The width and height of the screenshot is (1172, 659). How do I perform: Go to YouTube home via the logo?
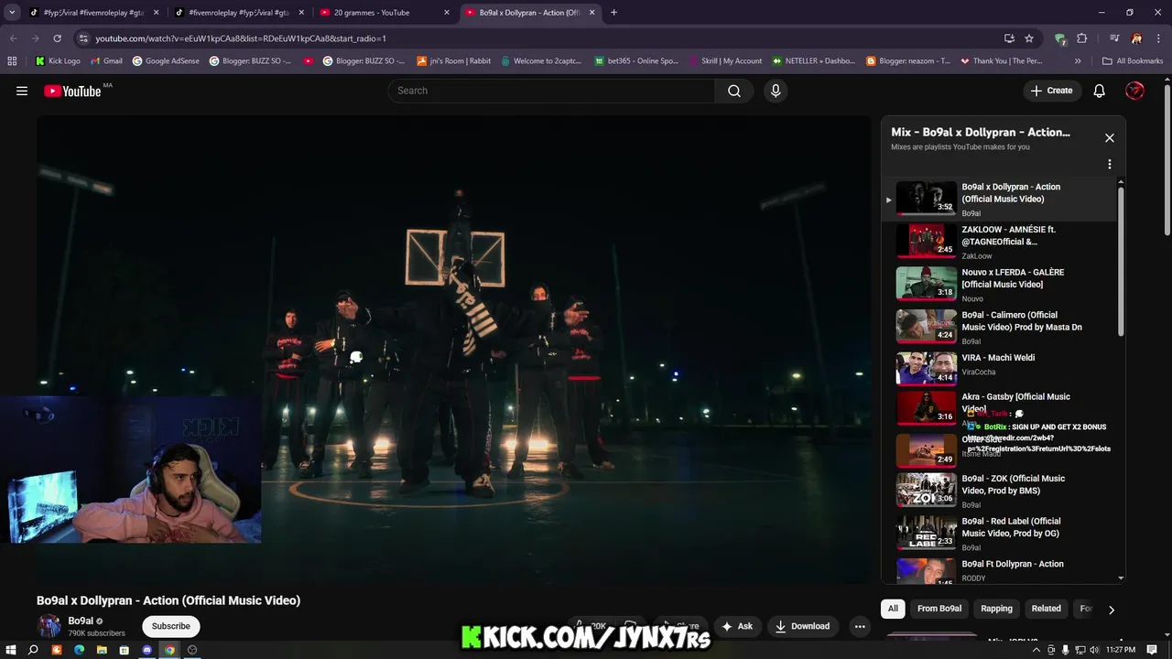72,91
